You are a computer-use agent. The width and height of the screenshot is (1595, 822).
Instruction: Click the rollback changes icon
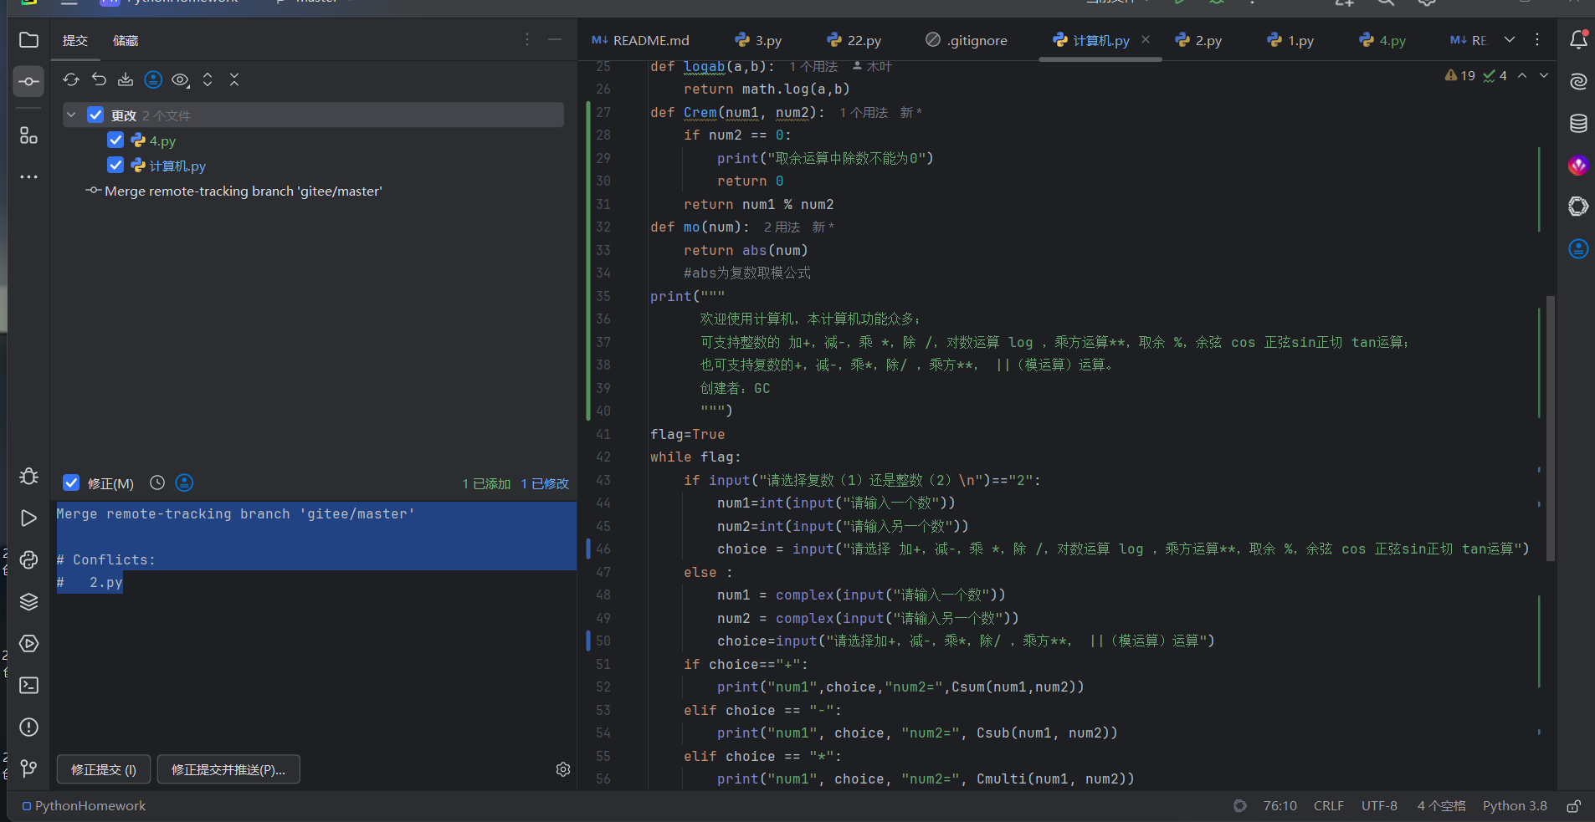[99, 79]
